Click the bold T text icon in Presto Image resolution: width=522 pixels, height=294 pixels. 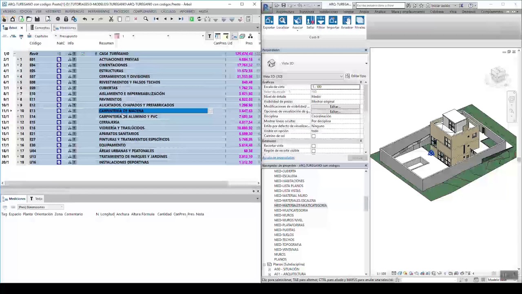pyautogui.click(x=210, y=36)
